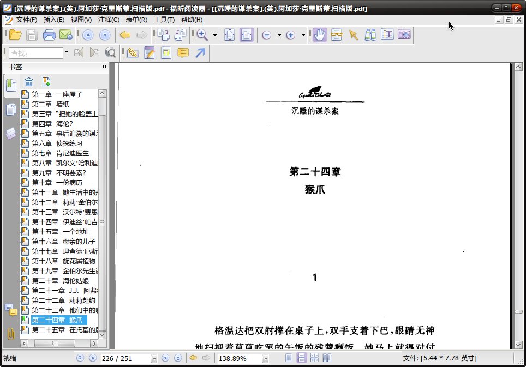
Task: Toggle the Fit Width view icon
Action: coord(247,35)
